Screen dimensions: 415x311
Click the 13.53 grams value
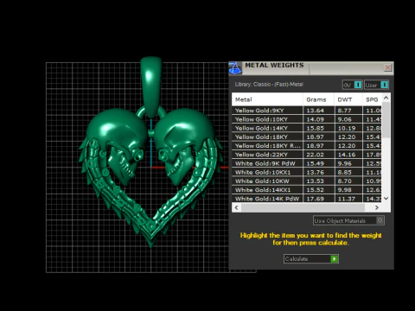click(315, 181)
